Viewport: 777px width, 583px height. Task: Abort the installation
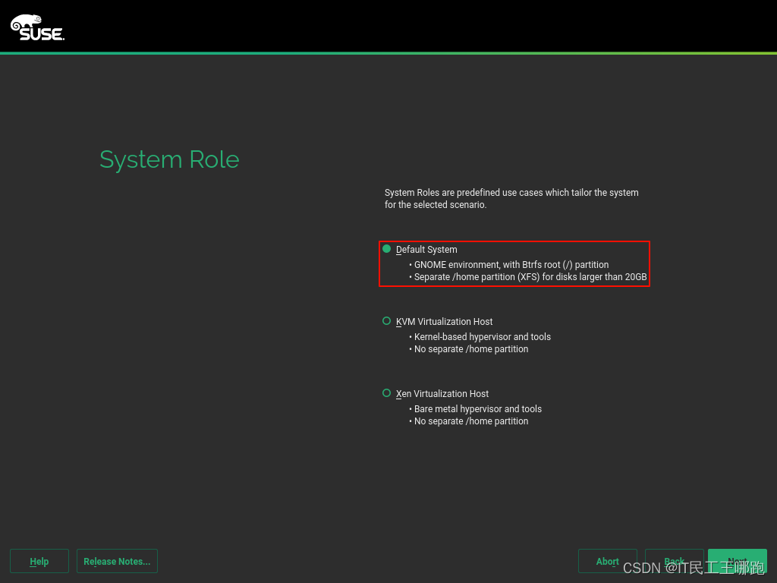click(x=607, y=561)
